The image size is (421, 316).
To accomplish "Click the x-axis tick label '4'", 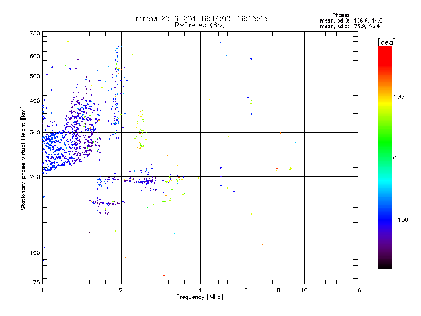I will 200,290.
